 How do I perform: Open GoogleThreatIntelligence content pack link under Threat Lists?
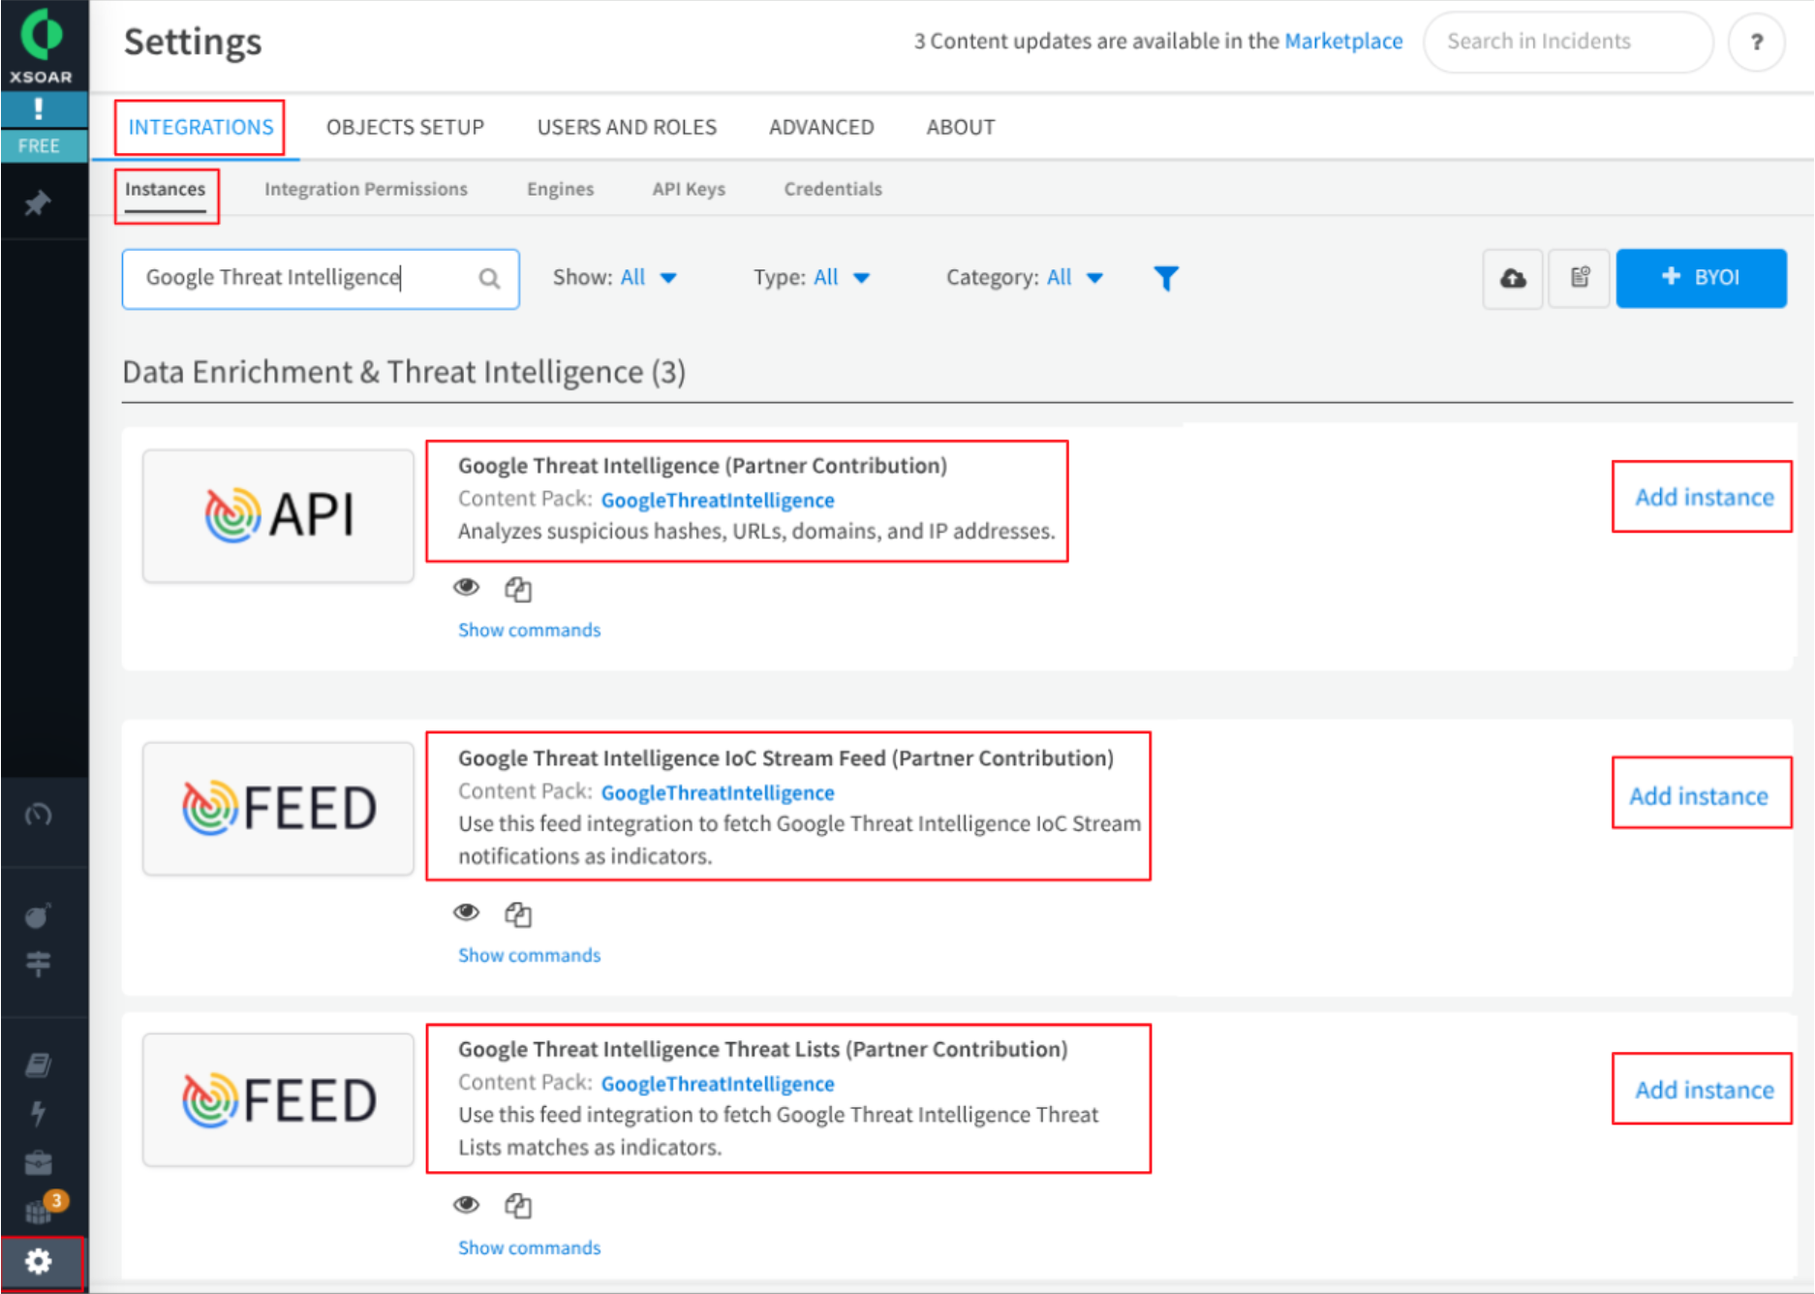[x=718, y=1084]
